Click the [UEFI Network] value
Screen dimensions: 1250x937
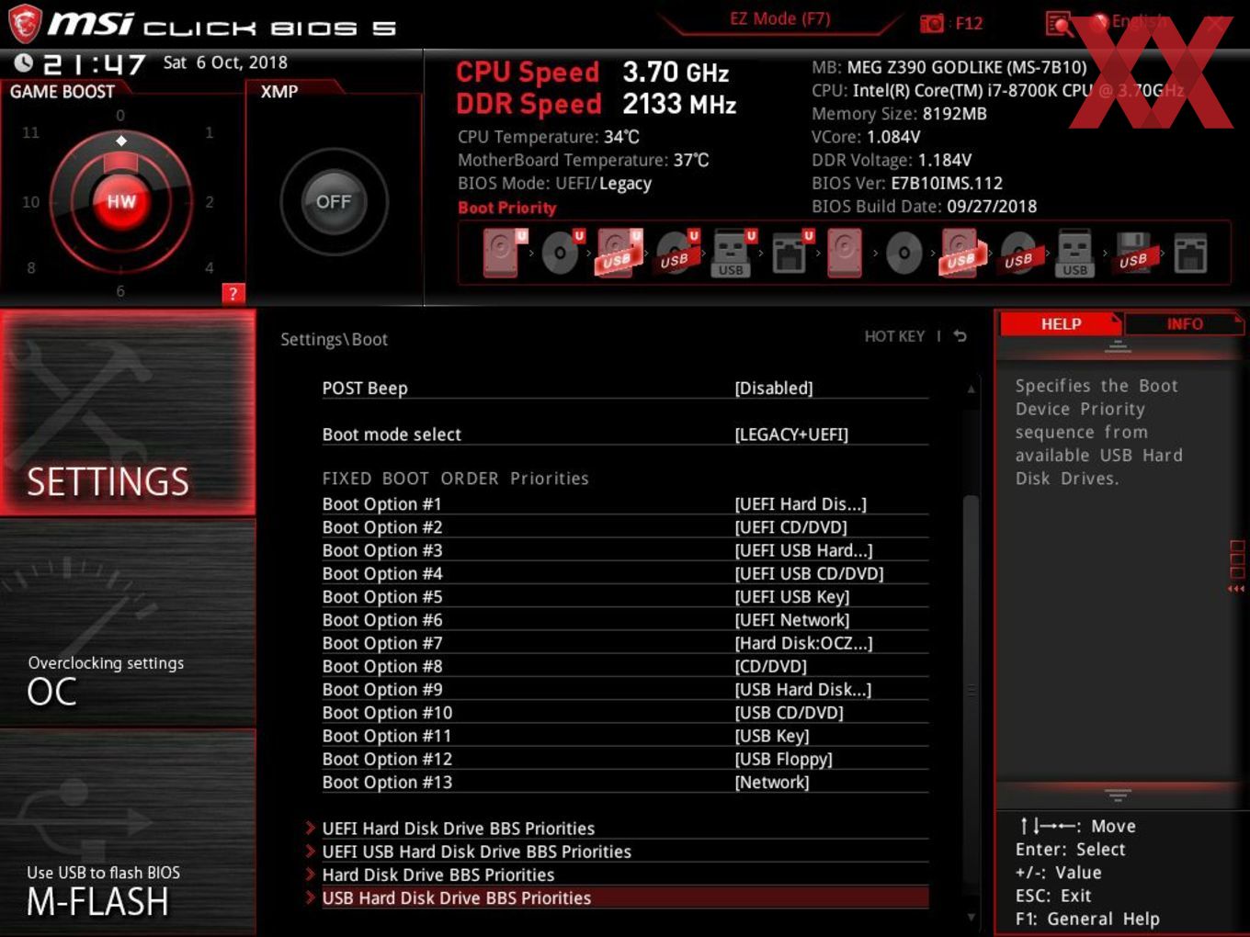(792, 620)
